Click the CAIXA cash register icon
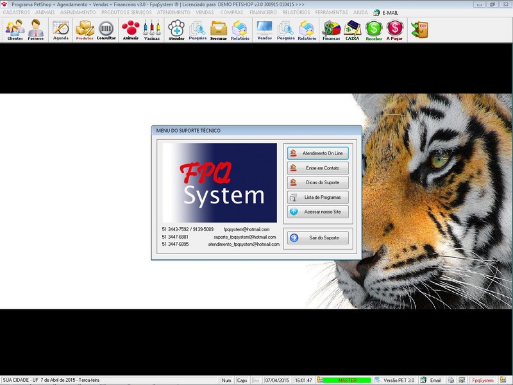 pyautogui.click(x=353, y=30)
